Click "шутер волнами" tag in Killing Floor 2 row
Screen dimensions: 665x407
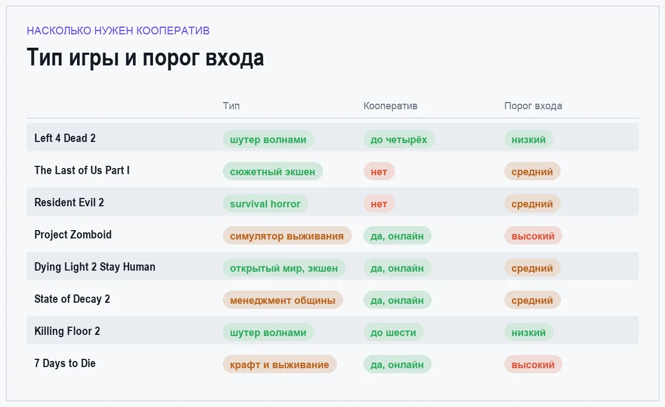coord(268,333)
